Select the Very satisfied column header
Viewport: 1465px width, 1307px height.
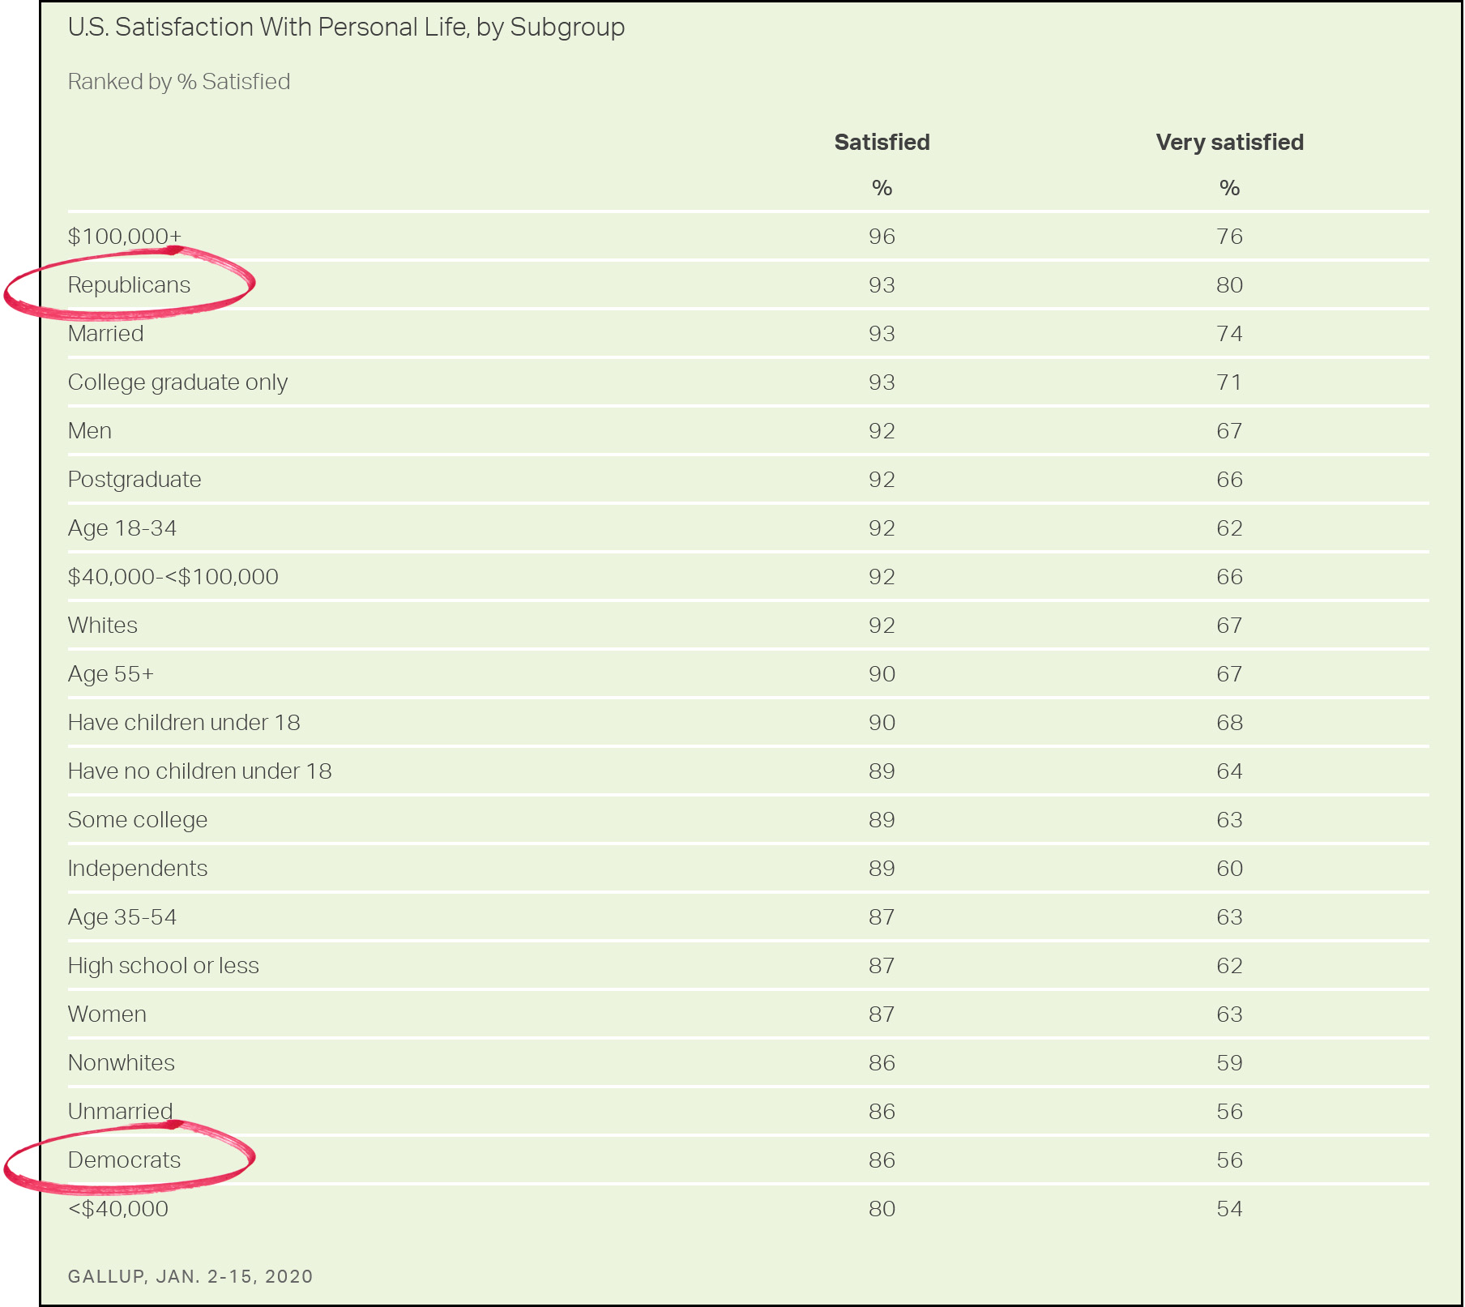(1229, 143)
